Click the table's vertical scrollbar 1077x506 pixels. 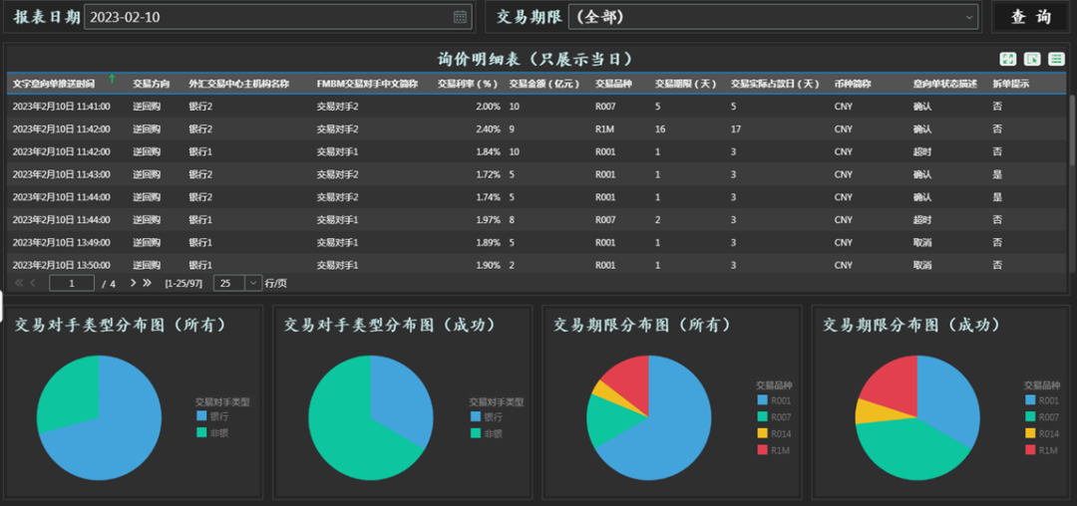pyautogui.click(x=1072, y=129)
